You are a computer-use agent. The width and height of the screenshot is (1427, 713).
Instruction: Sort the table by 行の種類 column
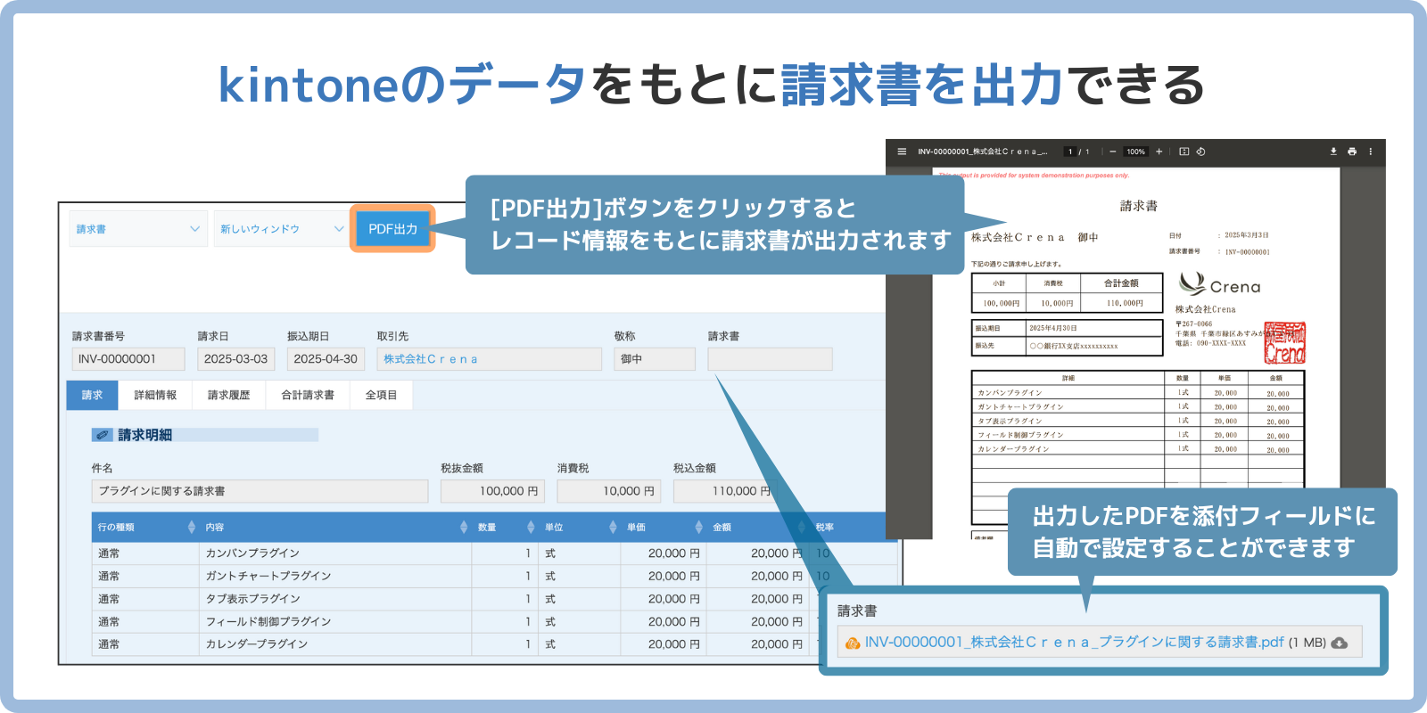click(192, 527)
